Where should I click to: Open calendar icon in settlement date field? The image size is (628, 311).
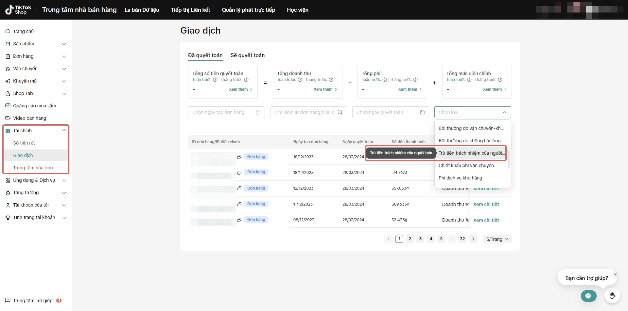(422, 112)
